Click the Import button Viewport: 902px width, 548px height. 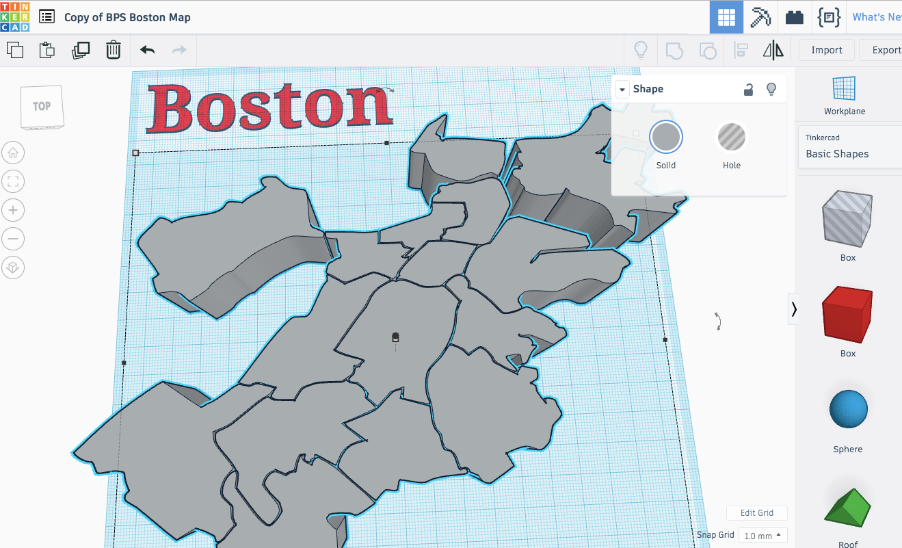[826, 49]
